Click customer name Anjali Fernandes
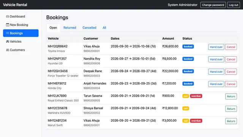The image size is (243, 137). (x=95, y=83)
